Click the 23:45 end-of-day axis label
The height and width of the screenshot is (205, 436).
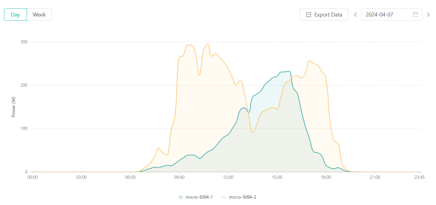(419, 177)
